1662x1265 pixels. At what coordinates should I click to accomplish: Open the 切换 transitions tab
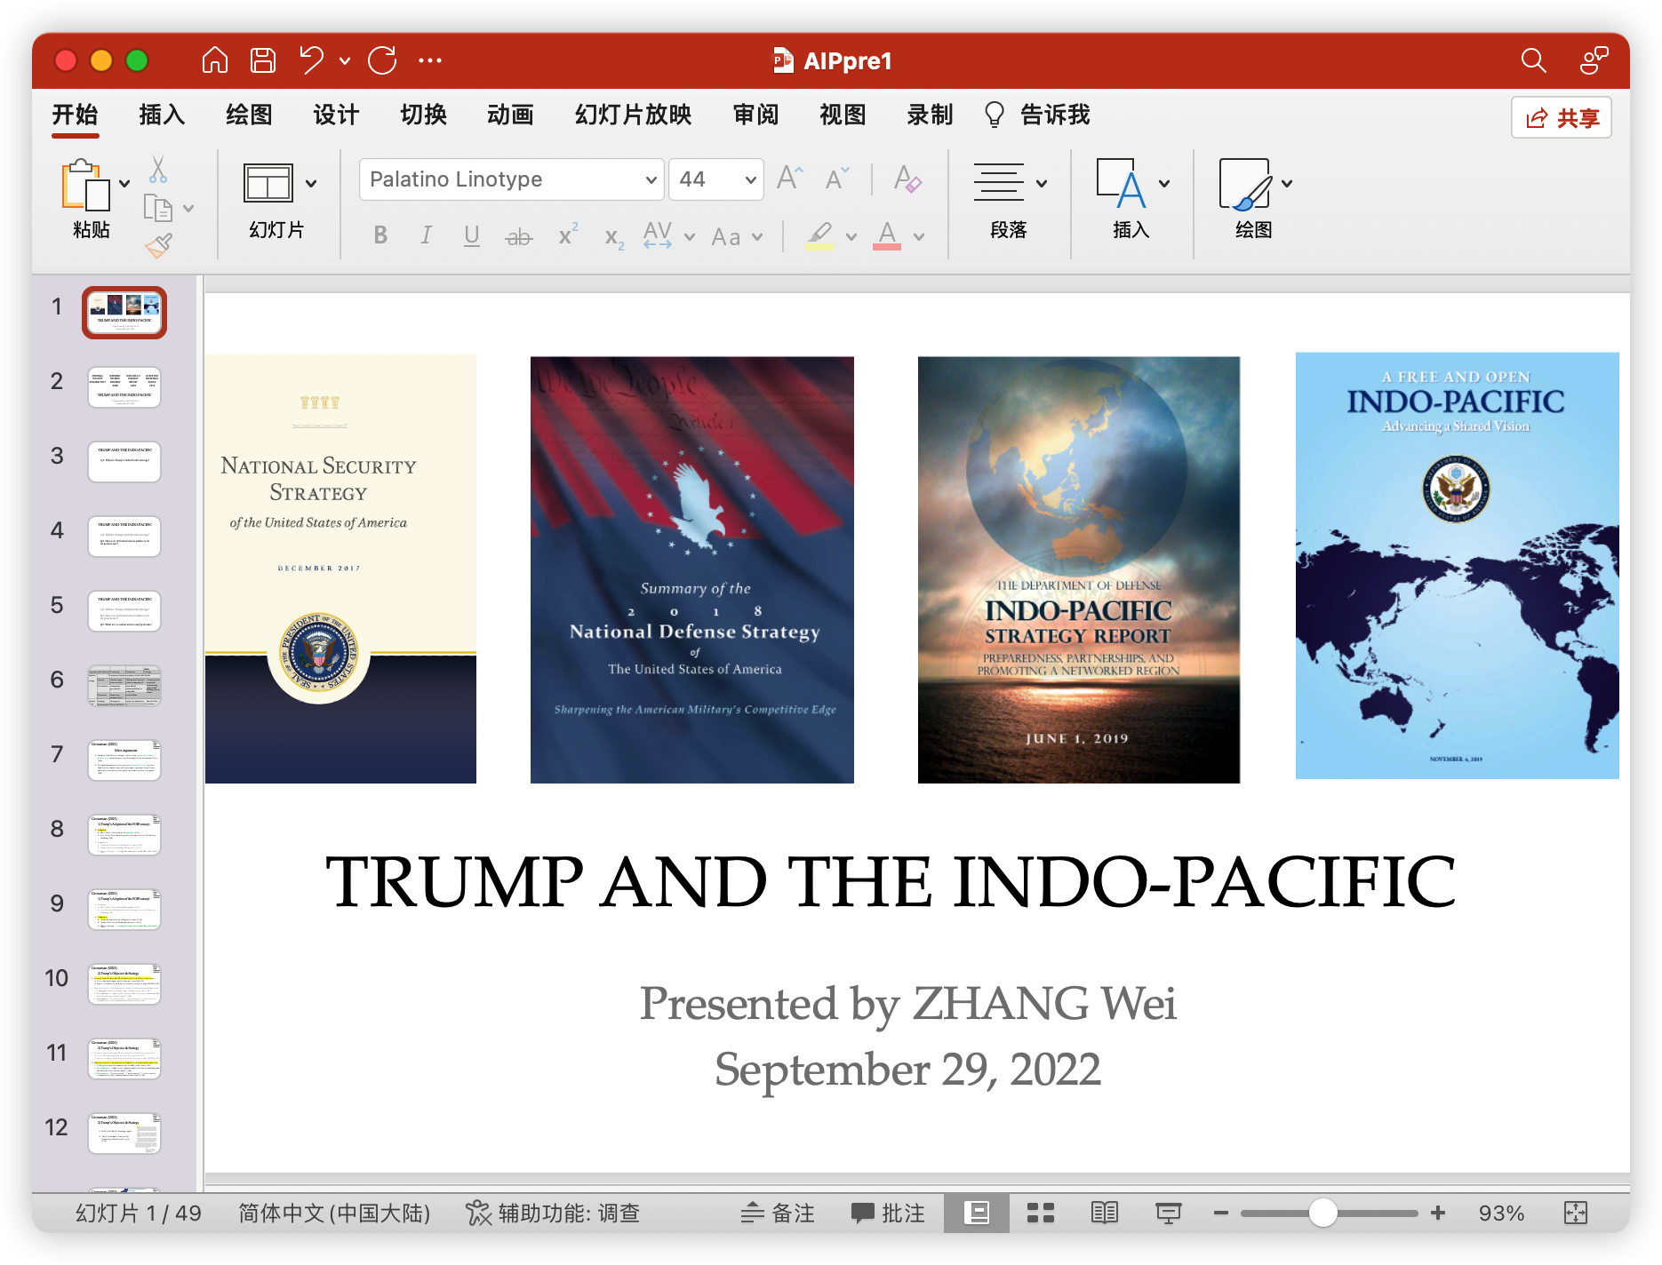click(423, 115)
